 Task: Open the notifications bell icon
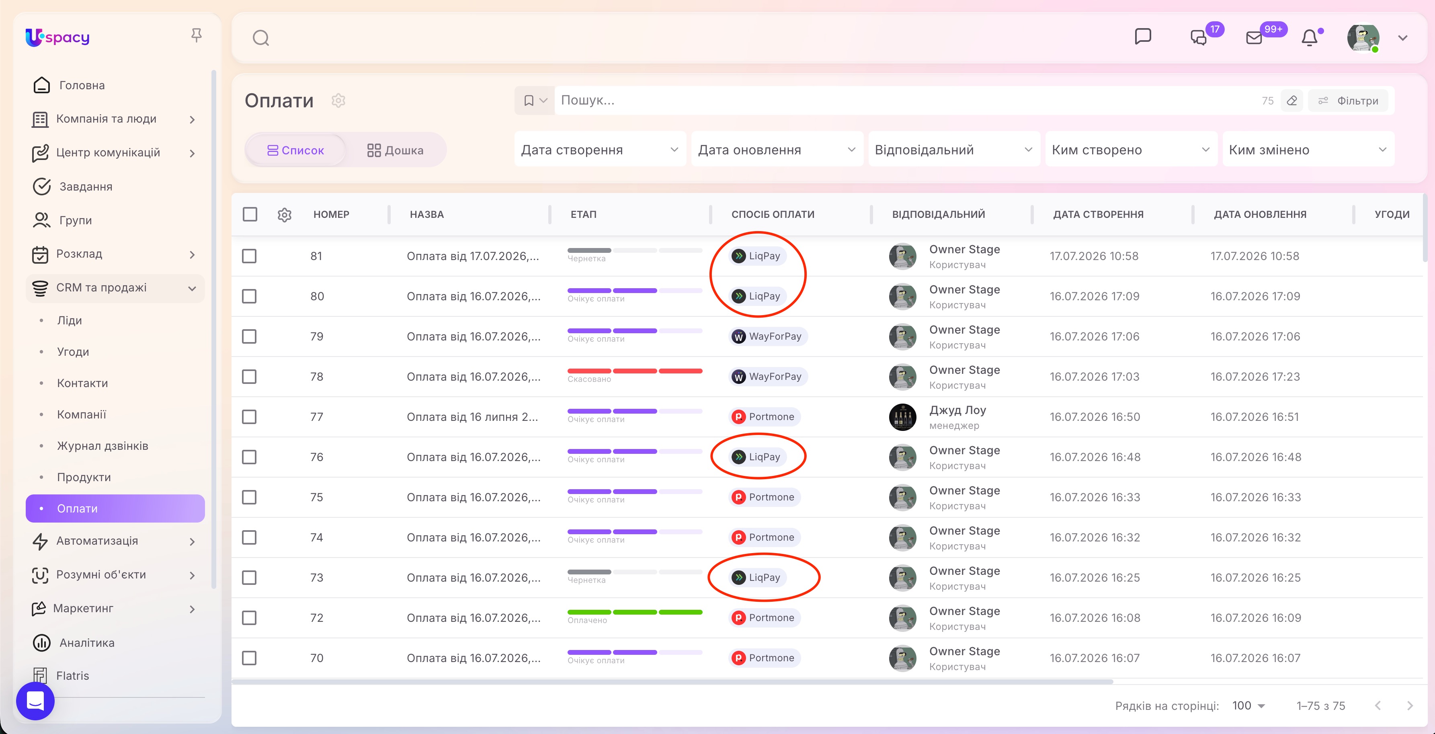[1309, 37]
